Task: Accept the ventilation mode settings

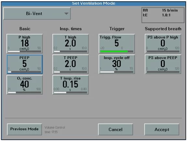Action: pos(162,129)
